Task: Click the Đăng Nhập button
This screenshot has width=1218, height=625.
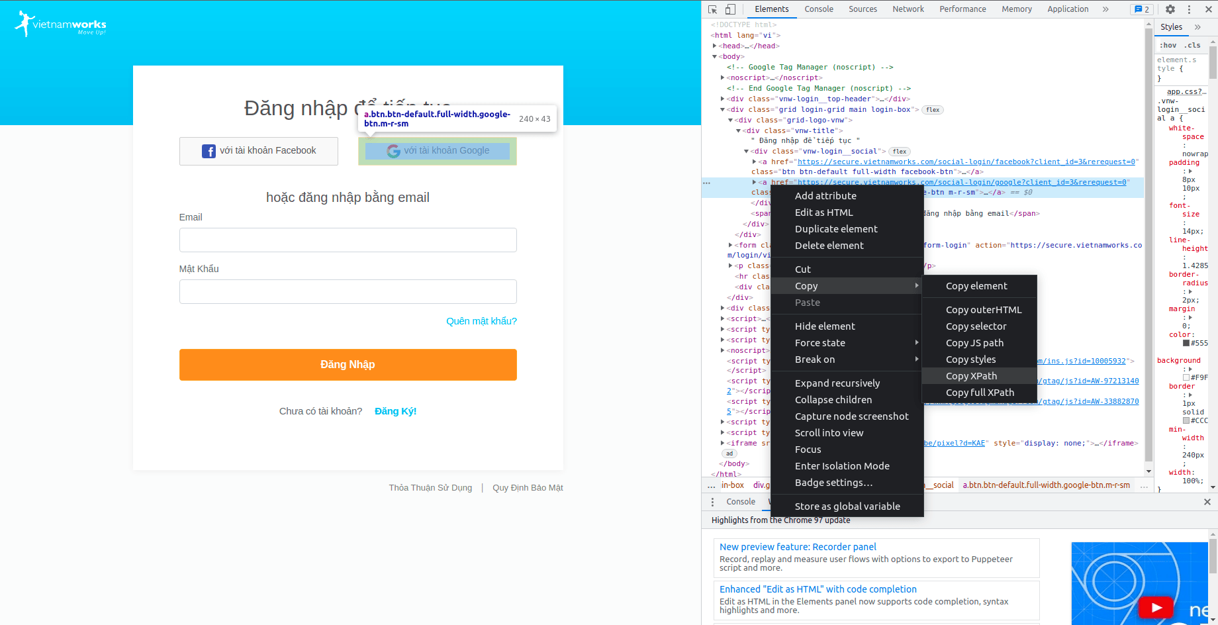Action: [348, 364]
